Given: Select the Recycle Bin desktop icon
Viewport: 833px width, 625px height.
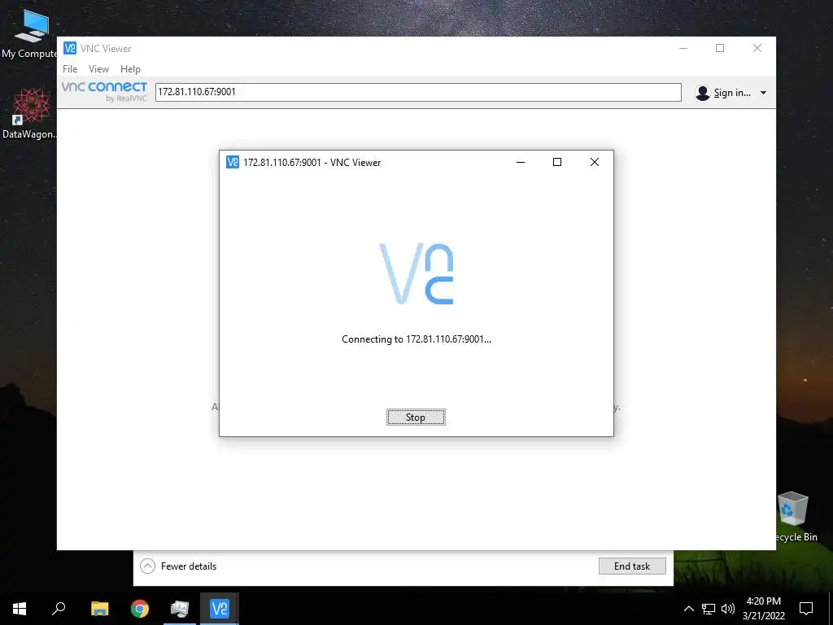Looking at the screenshot, I should (796, 517).
